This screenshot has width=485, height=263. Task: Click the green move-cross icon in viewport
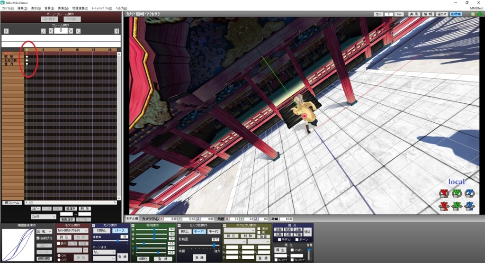[480, 14]
